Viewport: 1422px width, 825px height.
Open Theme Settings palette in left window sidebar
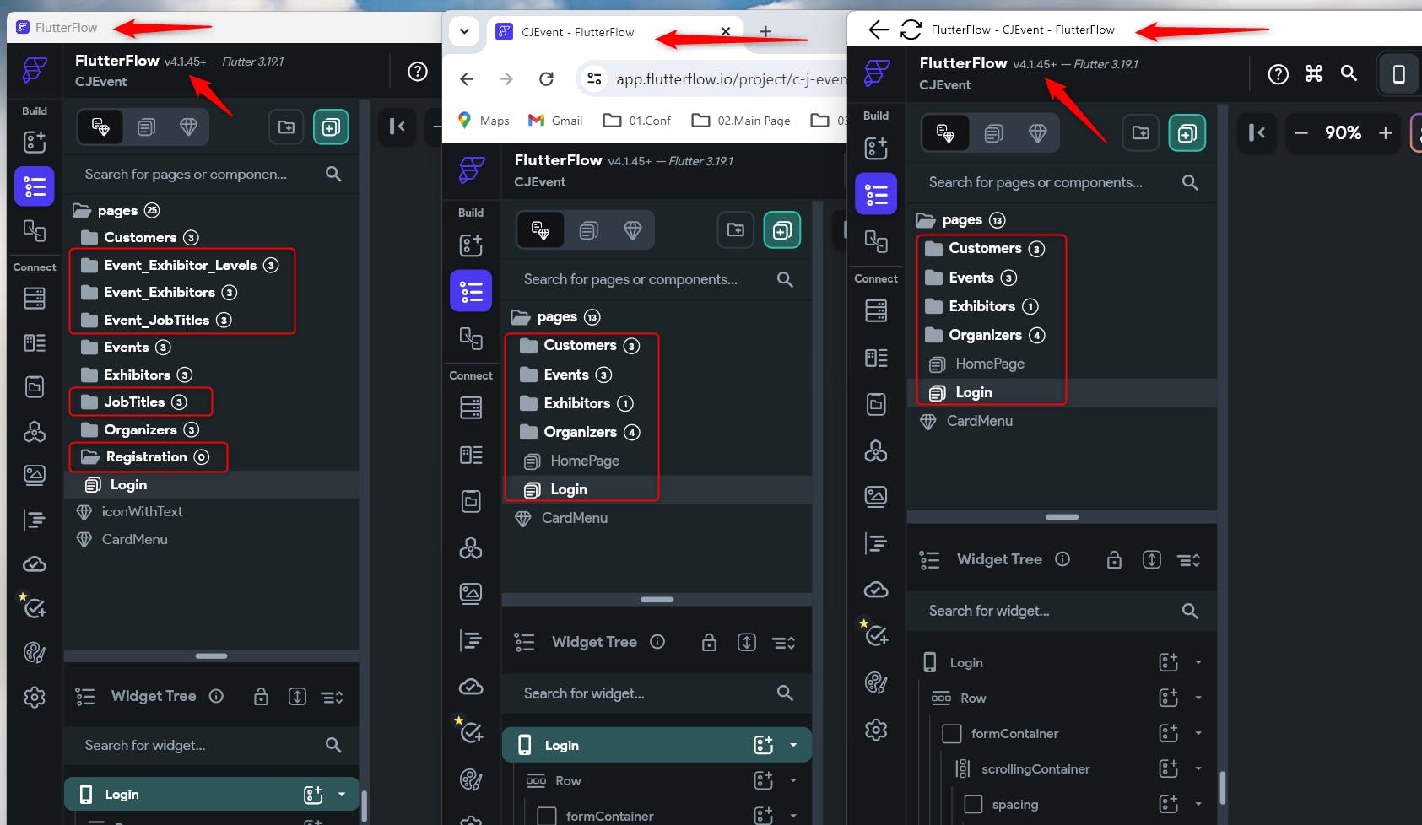(35, 652)
